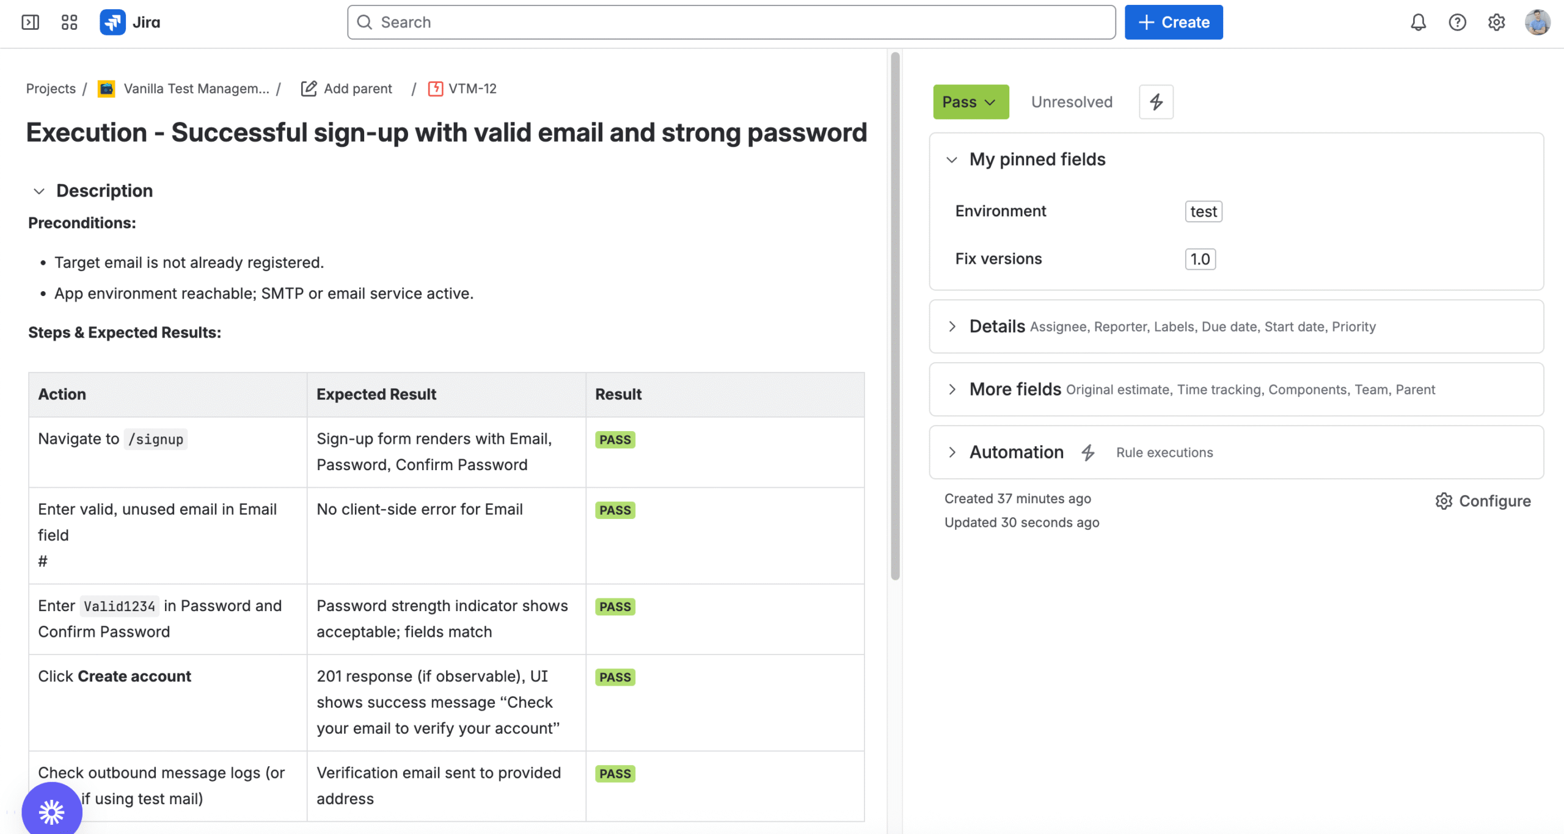This screenshot has width=1564, height=834.
Task: Click the VTM-12 issue type icon
Action: (x=435, y=89)
